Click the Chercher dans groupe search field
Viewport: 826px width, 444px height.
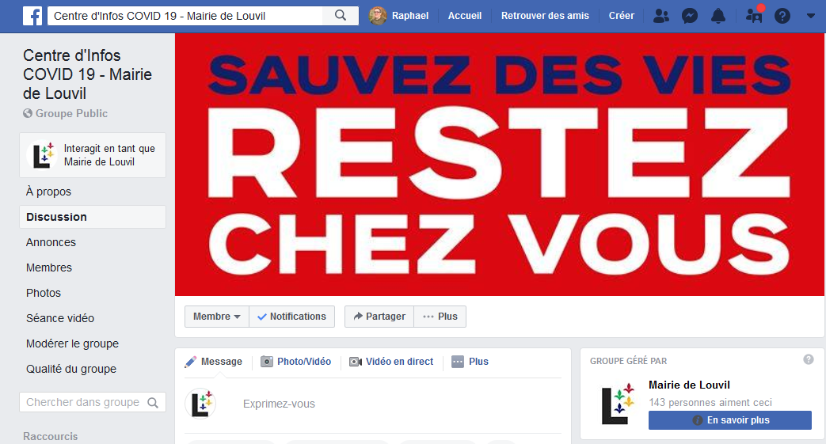(93, 402)
